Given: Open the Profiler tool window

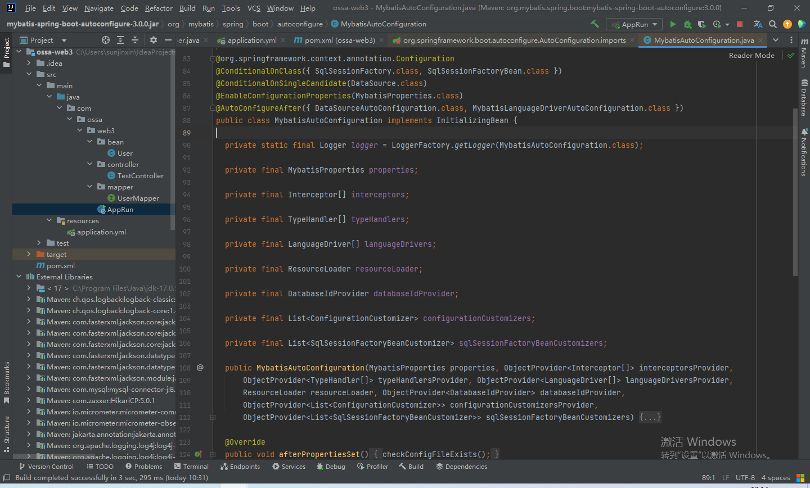Looking at the screenshot, I should (x=372, y=467).
